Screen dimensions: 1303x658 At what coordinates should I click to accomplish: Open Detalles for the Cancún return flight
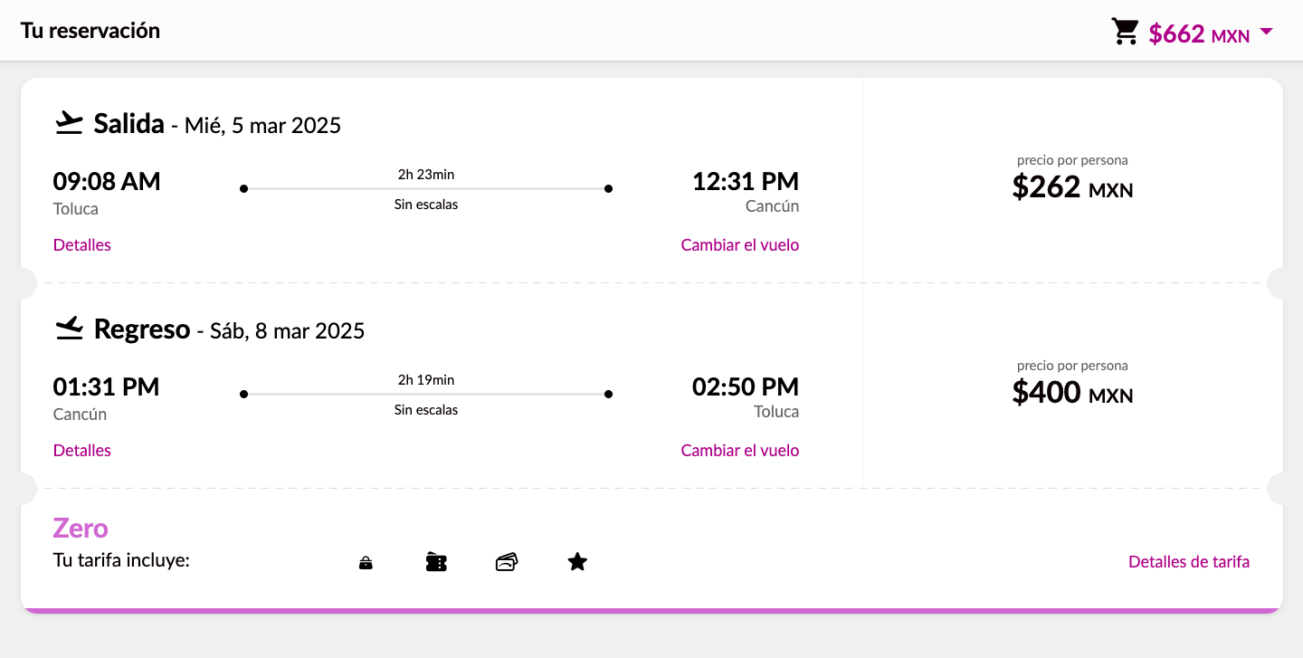tap(82, 450)
